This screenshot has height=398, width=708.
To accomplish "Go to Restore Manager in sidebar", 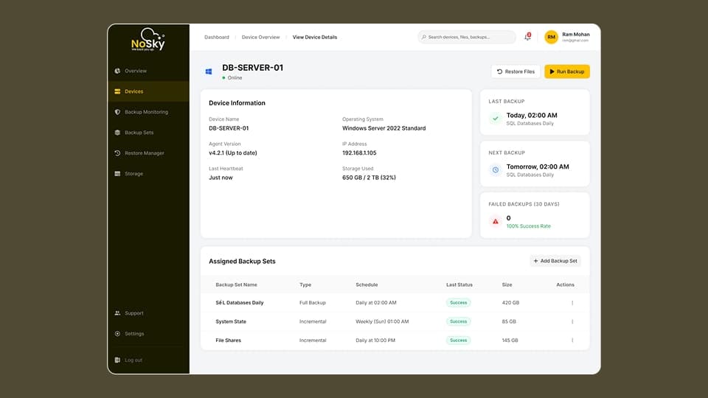I will [x=144, y=153].
